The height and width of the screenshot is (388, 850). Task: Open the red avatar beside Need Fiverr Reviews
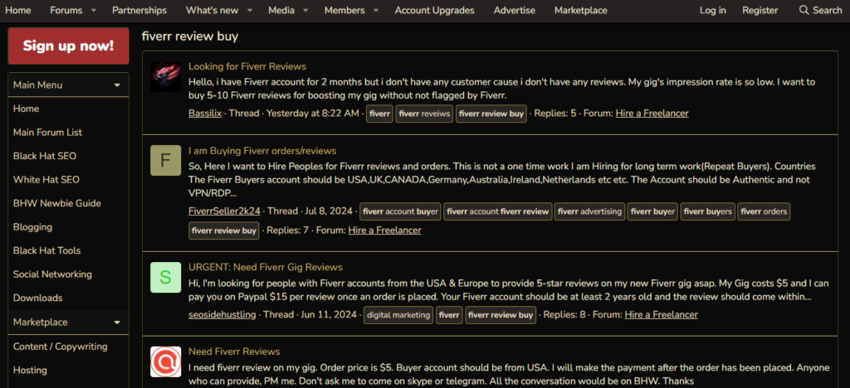(x=165, y=362)
